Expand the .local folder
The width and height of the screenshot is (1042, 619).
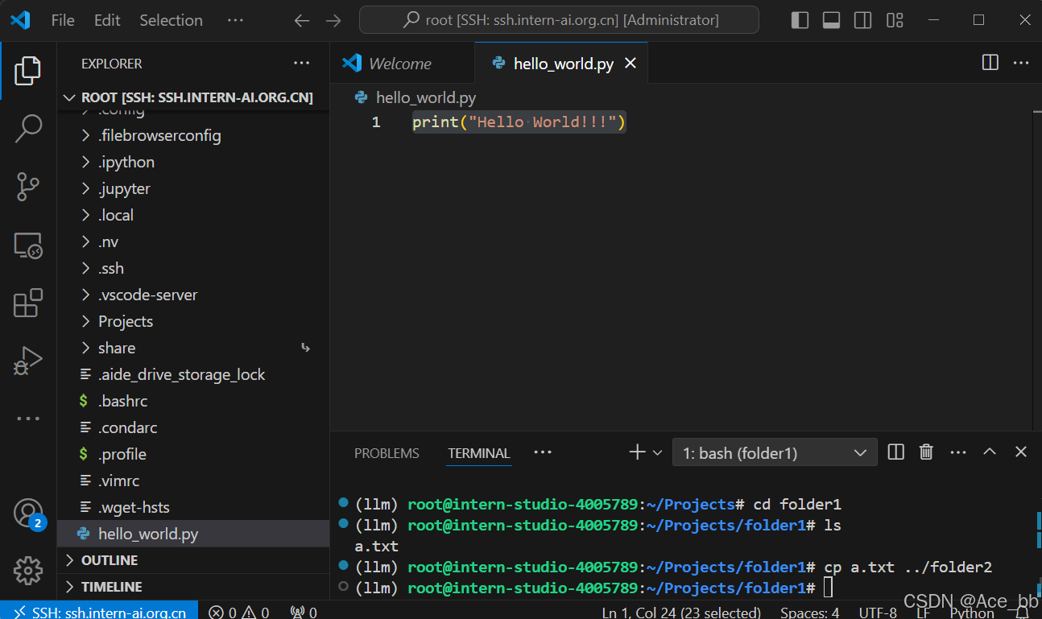point(193,215)
